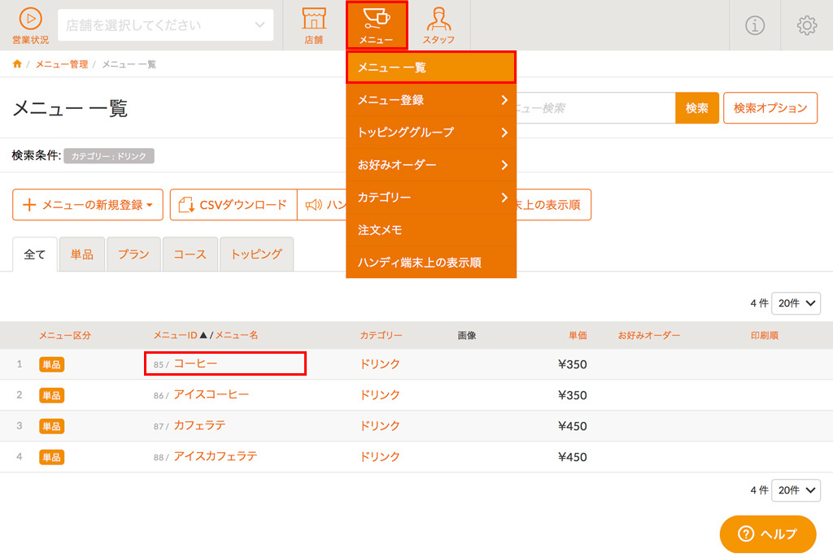Click the メニュー管理 breadcrumb link
833x557 pixels.
[62, 64]
